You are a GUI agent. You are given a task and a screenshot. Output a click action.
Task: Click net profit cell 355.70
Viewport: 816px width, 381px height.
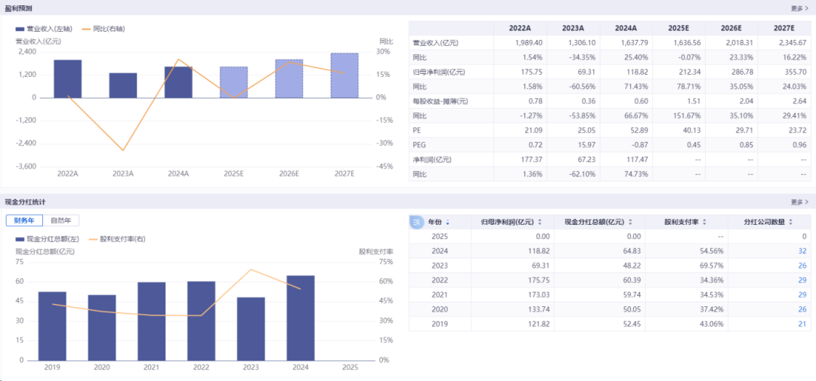coord(796,72)
